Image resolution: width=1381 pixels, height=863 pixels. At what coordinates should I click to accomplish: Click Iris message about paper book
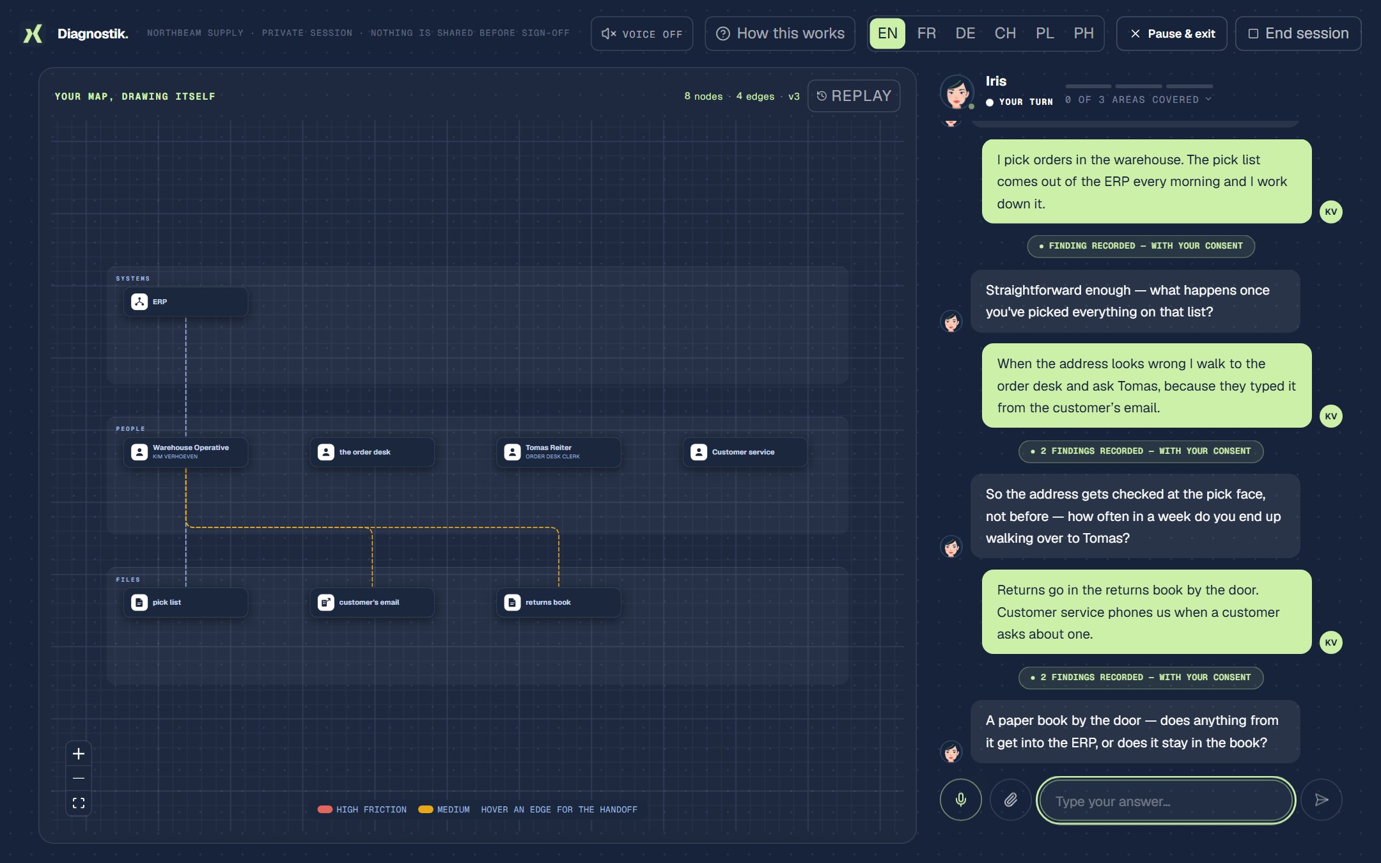[1135, 731]
